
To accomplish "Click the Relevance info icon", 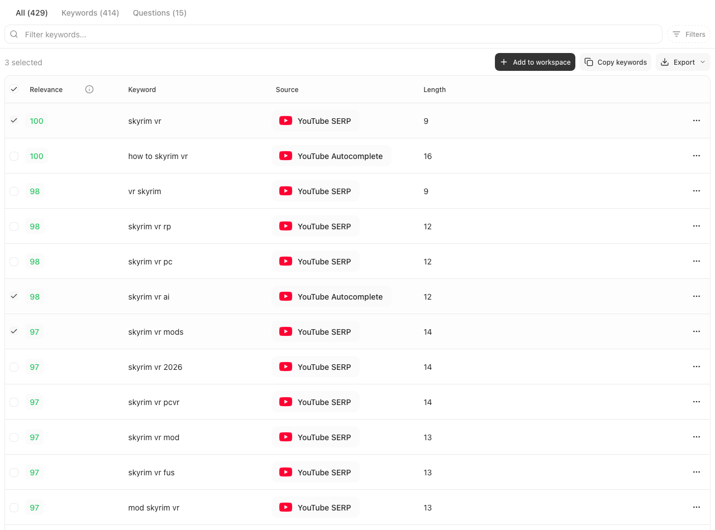I will tap(89, 89).
